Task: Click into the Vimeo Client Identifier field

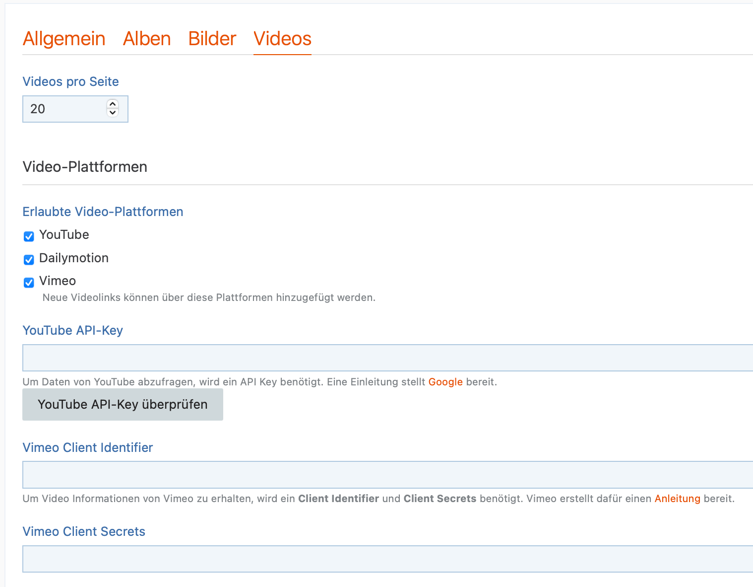Action: 387,475
